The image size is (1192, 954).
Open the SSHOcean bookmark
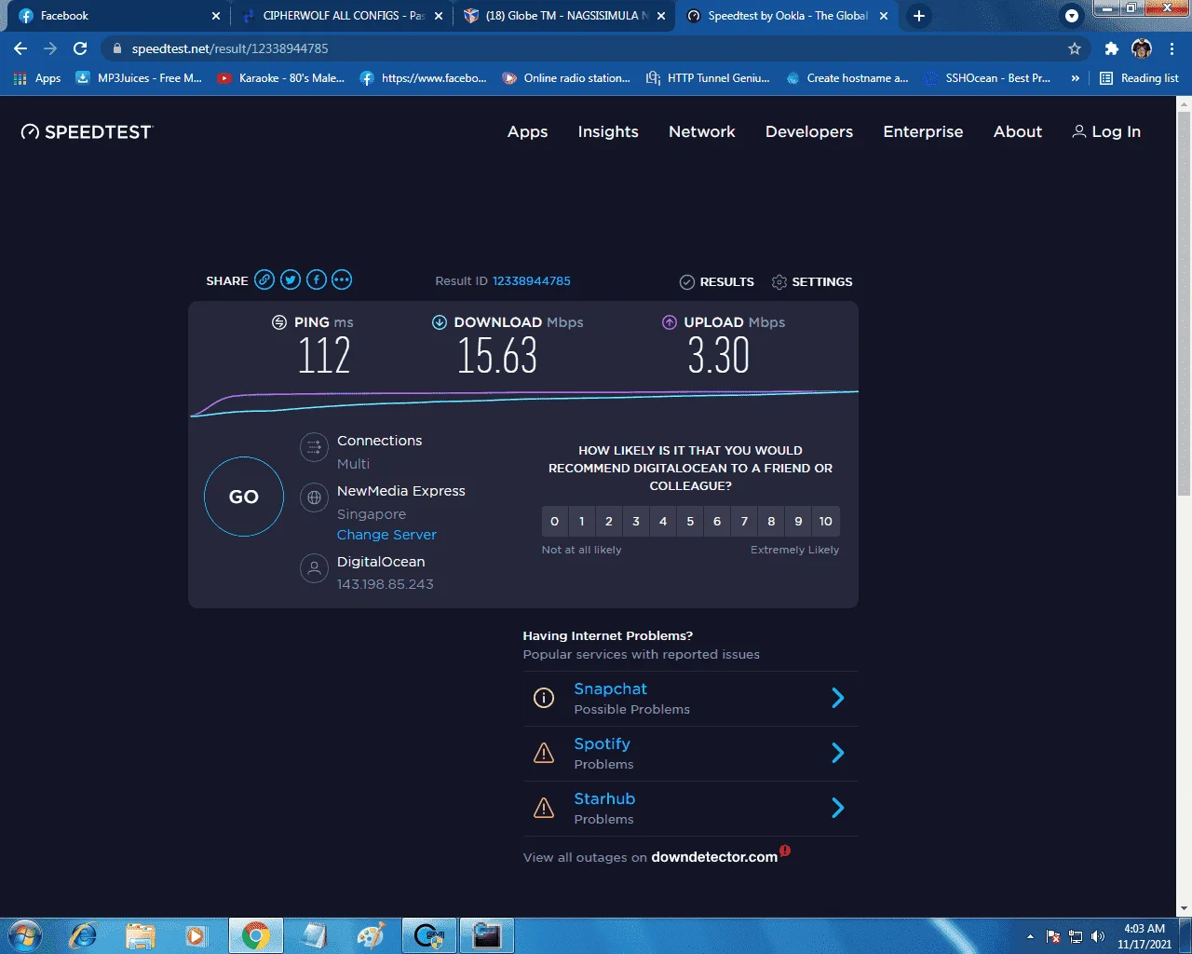click(987, 78)
